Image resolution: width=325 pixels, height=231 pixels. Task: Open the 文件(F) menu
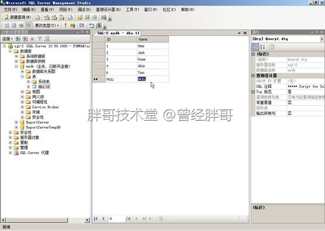(x=11, y=9)
